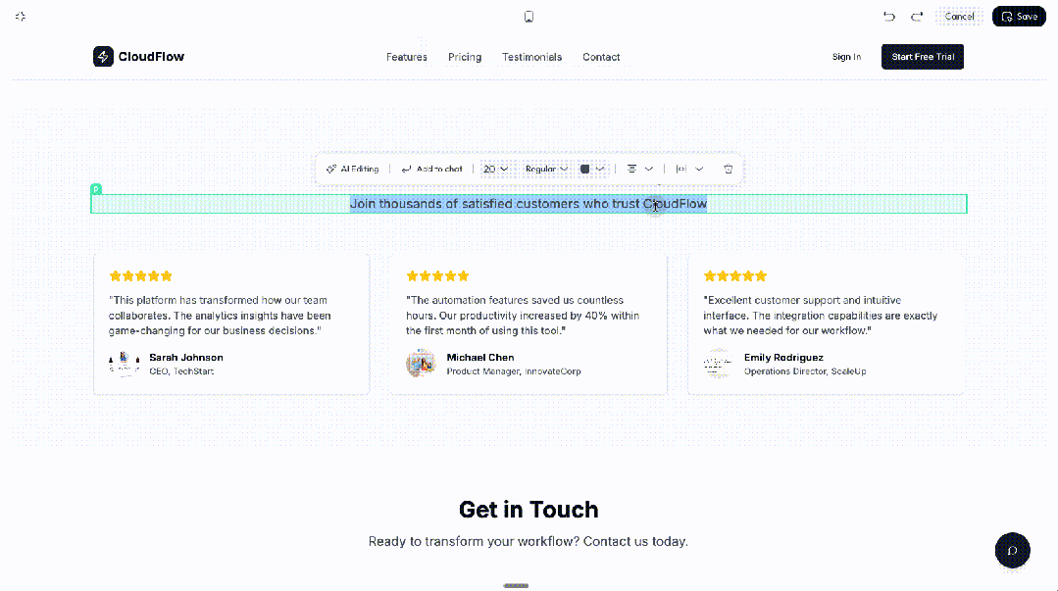Open the Contact nav link

(601, 57)
